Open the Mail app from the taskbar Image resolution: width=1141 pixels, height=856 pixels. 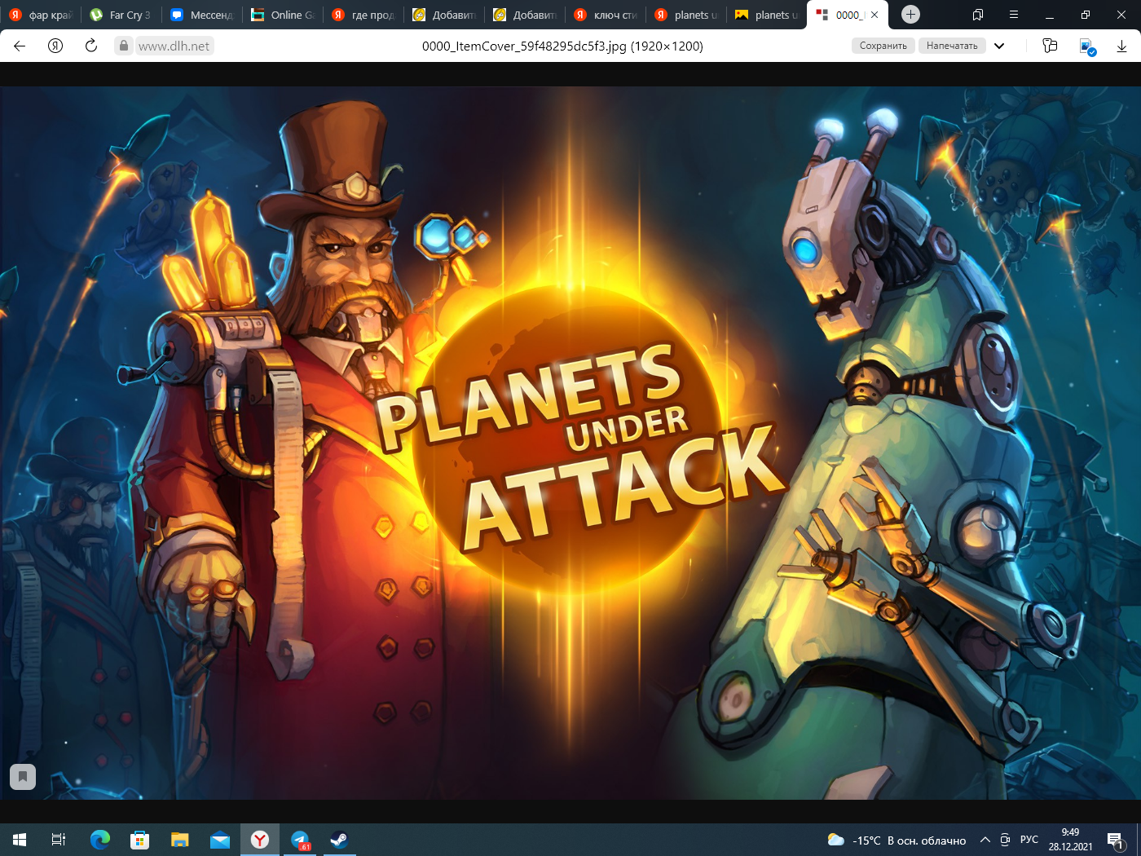tap(220, 840)
